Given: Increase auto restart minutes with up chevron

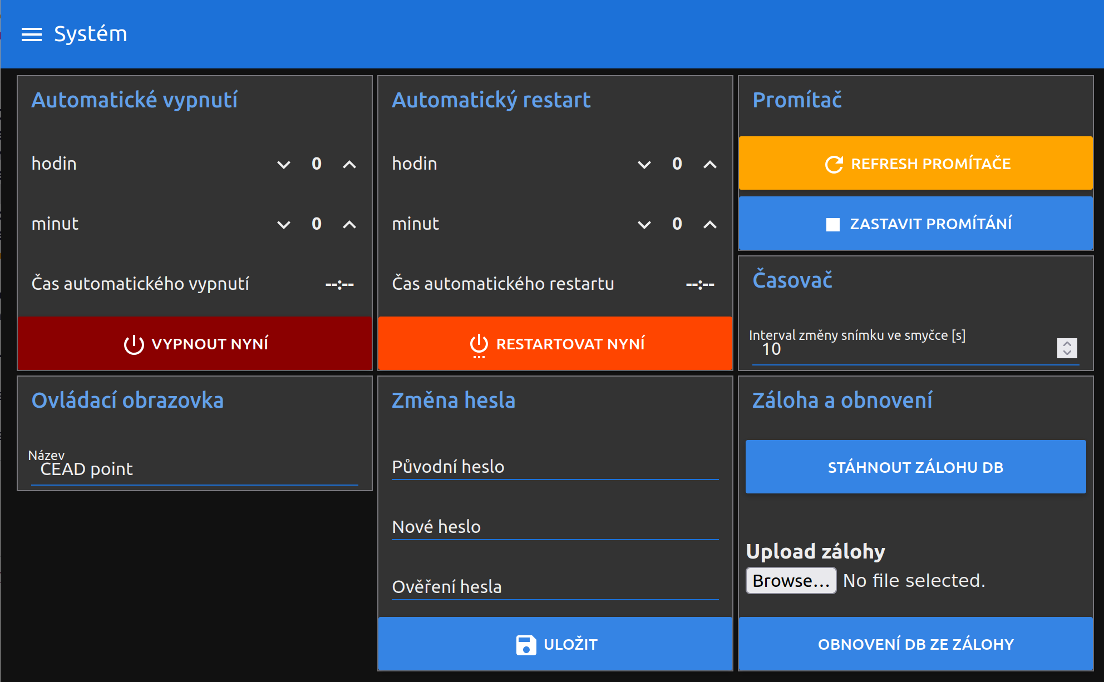Looking at the screenshot, I should 710,224.
